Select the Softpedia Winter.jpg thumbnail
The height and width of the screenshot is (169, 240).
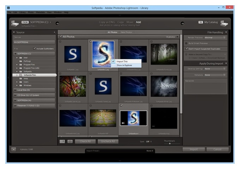coord(164,86)
